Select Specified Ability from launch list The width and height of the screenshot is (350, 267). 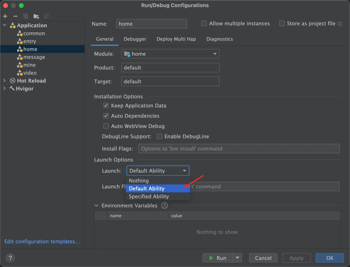149,196
